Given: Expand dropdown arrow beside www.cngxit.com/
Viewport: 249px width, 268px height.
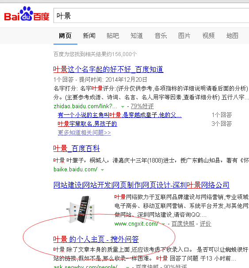Looking at the screenshot, I should click(163, 224).
